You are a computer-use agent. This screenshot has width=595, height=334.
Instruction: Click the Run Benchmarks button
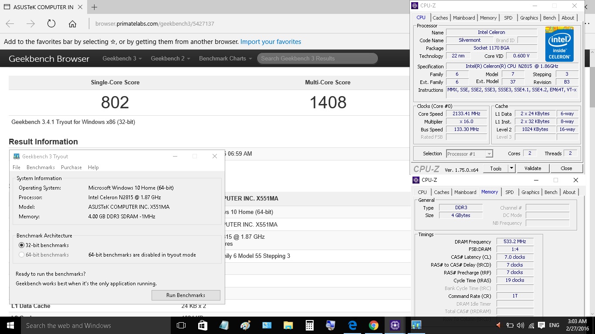[186, 295]
